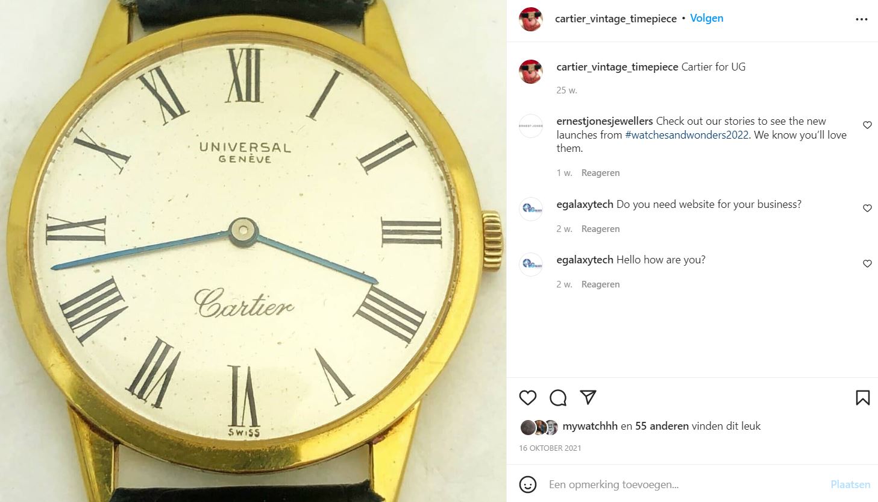The image size is (878, 502).
Task: Open egalaxytech avatar on first comment
Action: 531,209
